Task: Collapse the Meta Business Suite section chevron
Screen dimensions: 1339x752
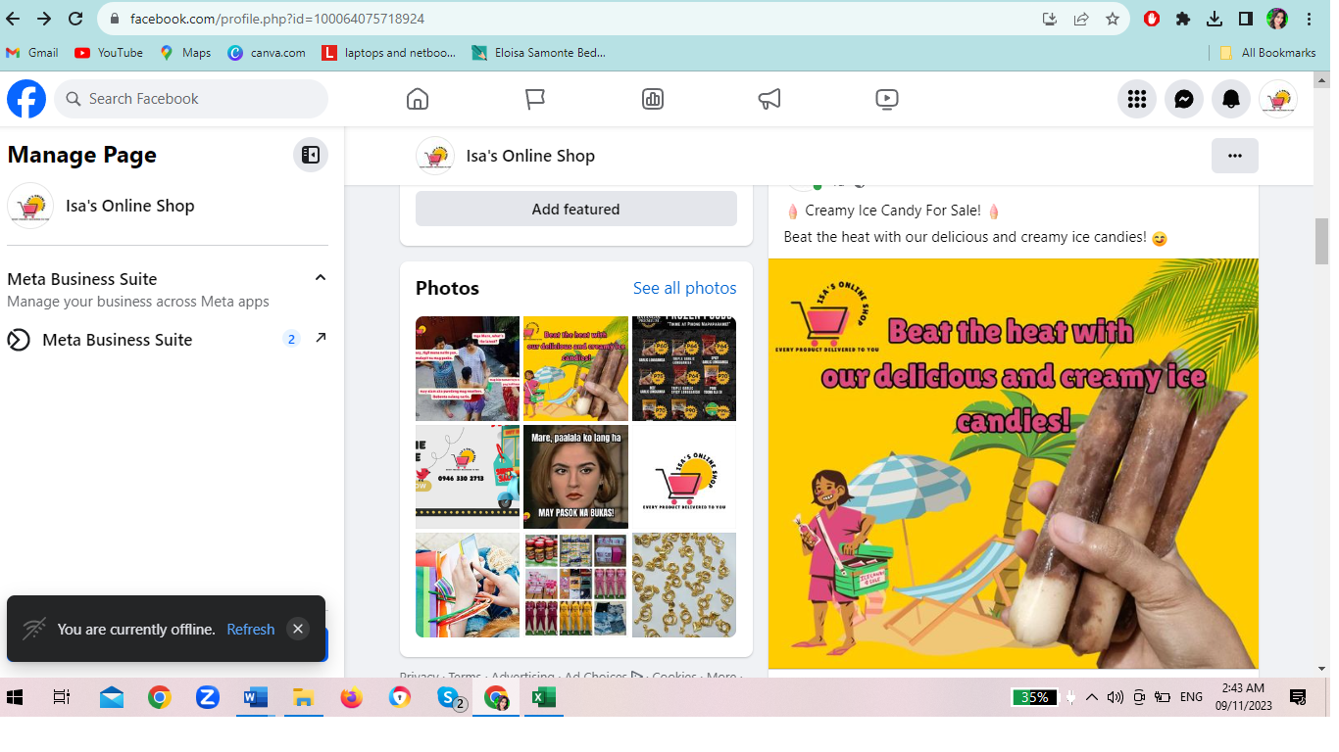Action: point(320,278)
